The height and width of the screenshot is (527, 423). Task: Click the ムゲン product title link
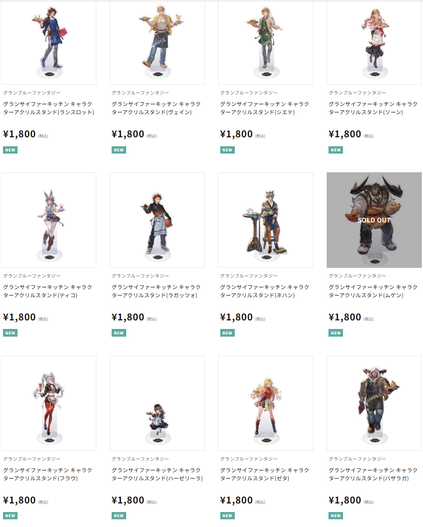[x=373, y=291]
